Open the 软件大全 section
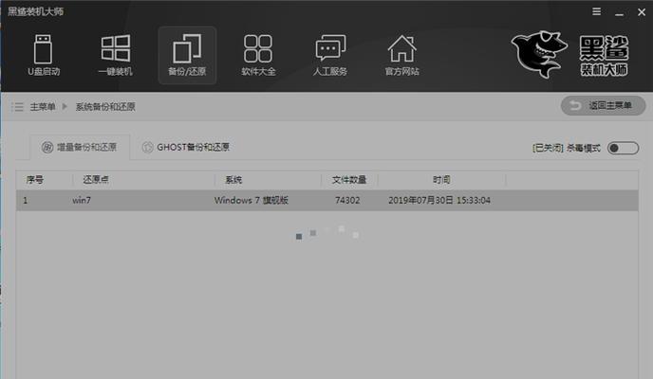The width and height of the screenshot is (653, 379). [258, 55]
